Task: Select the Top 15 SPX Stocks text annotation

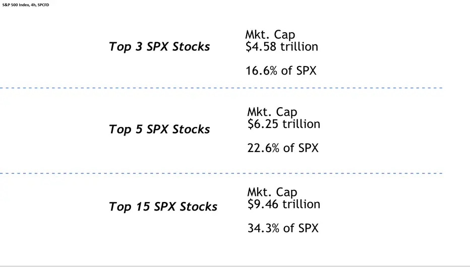Action: pyautogui.click(x=163, y=206)
